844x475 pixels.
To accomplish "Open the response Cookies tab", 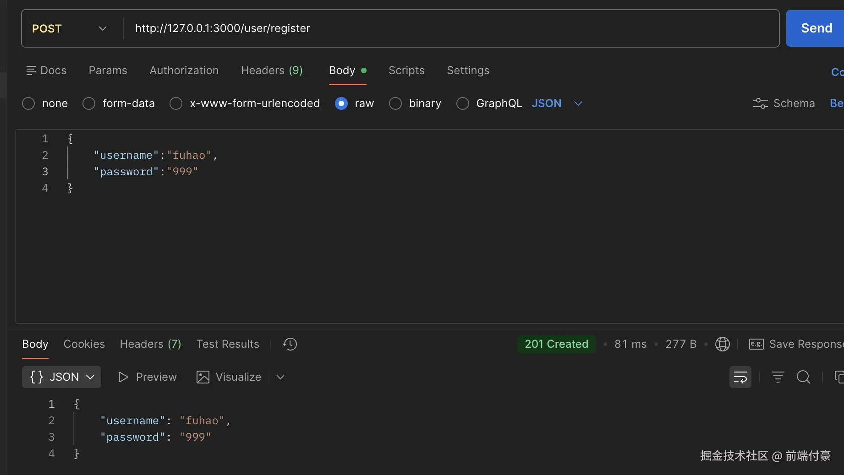I will coord(84,344).
